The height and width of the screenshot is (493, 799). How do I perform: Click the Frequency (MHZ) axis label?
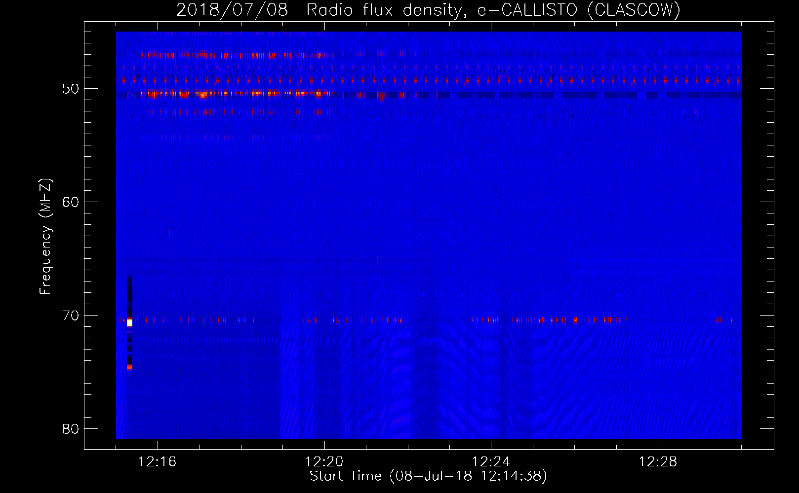click(x=45, y=237)
